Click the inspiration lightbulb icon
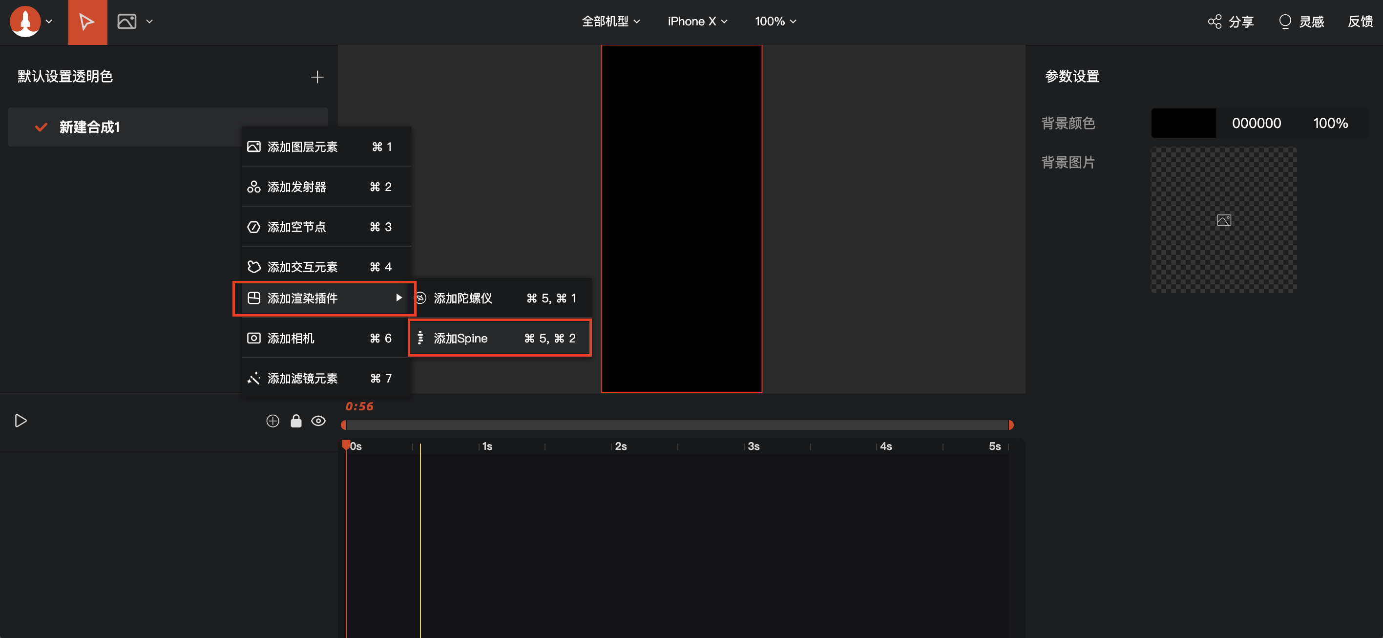The height and width of the screenshot is (638, 1383). tap(1285, 21)
